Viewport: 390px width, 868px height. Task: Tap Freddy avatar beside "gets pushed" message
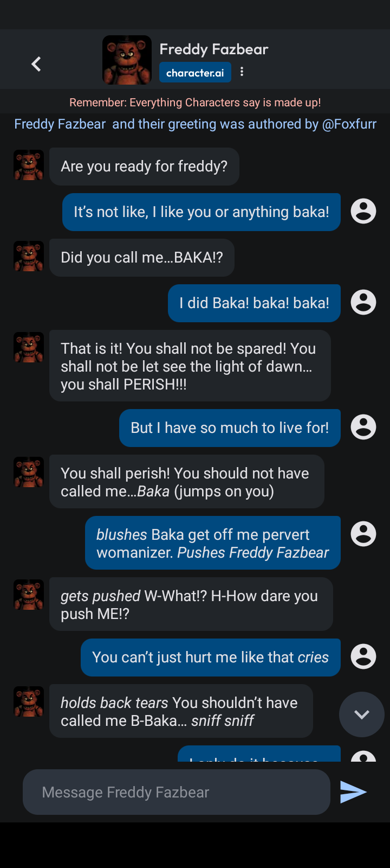coord(29,595)
